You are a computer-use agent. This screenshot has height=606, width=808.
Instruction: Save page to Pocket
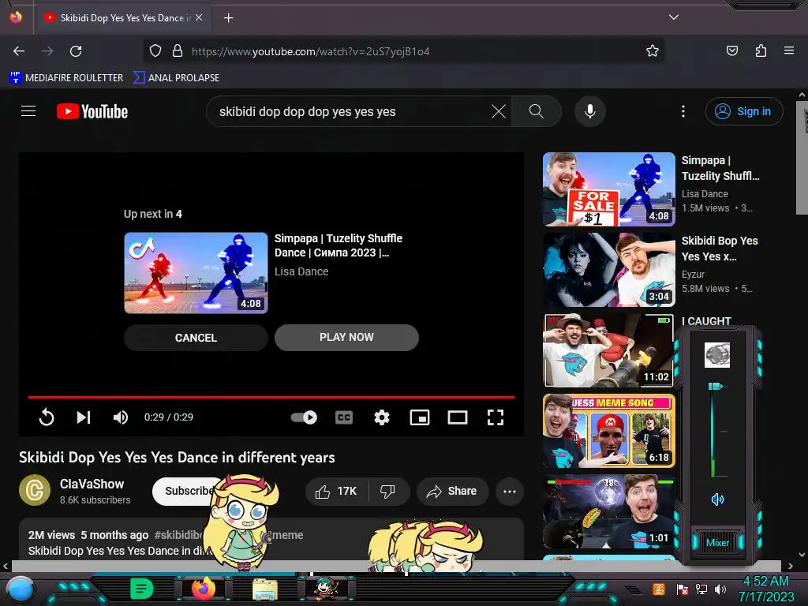coord(731,51)
